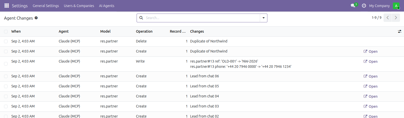This screenshot has height=118, width=404.
Task: Select the Delete operation cell
Action: coord(141,41)
